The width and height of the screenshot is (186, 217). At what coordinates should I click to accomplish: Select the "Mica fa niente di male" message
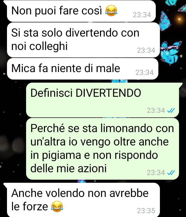[x=83, y=69]
